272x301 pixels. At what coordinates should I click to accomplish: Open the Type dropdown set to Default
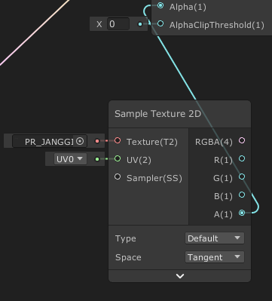pyautogui.click(x=215, y=238)
